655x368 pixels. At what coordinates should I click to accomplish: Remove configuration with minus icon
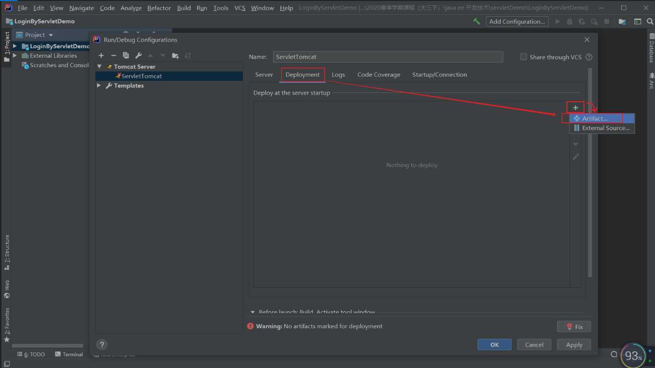click(x=114, y=55)
